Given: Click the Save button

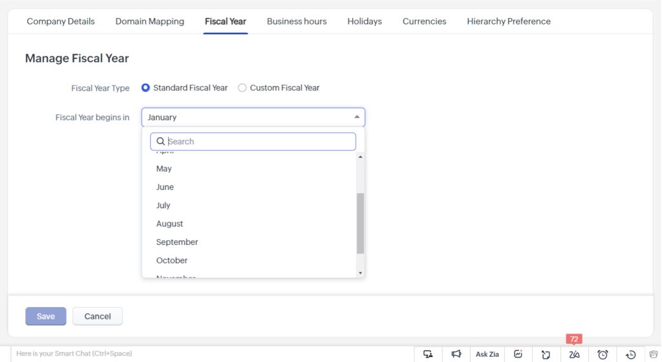Looking at the screenshot, I should coord(46,316).
